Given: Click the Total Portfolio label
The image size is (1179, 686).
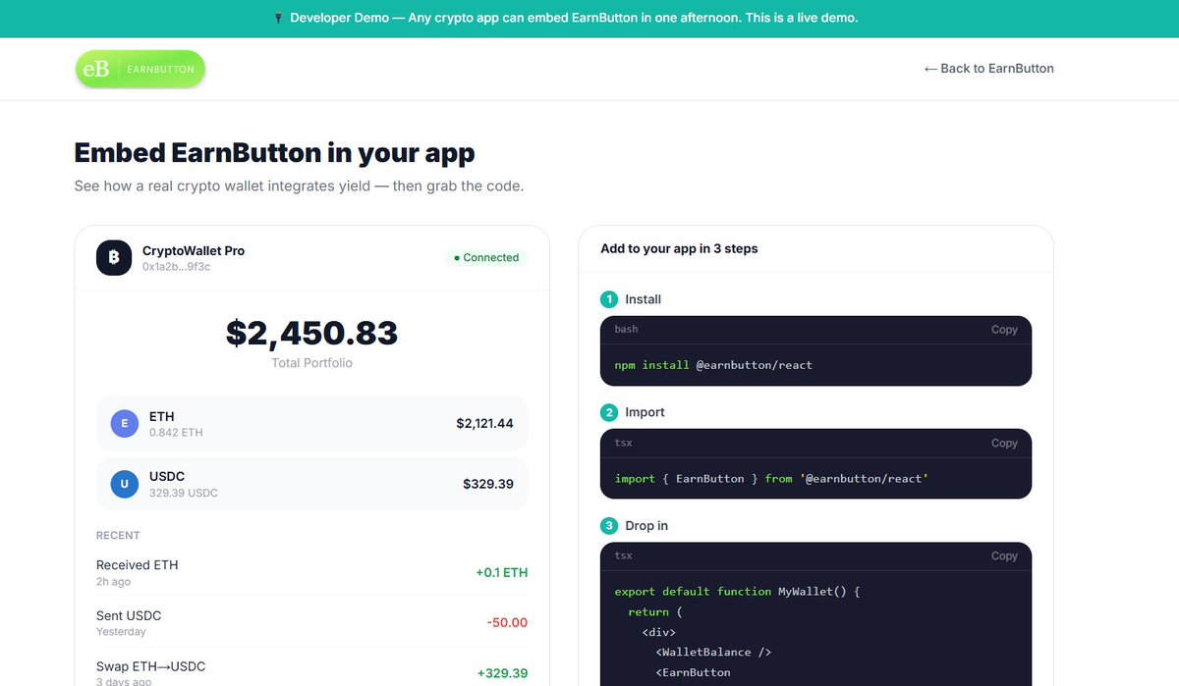Looking at the screenshot, I should tap(311, 363).
